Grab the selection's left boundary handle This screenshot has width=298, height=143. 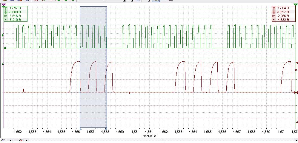[x=81, y=129]
